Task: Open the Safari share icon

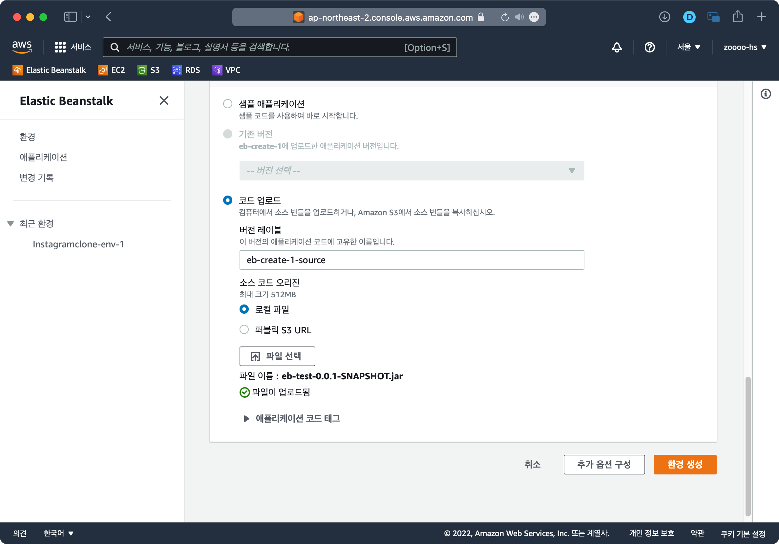Action: [738, 17]
